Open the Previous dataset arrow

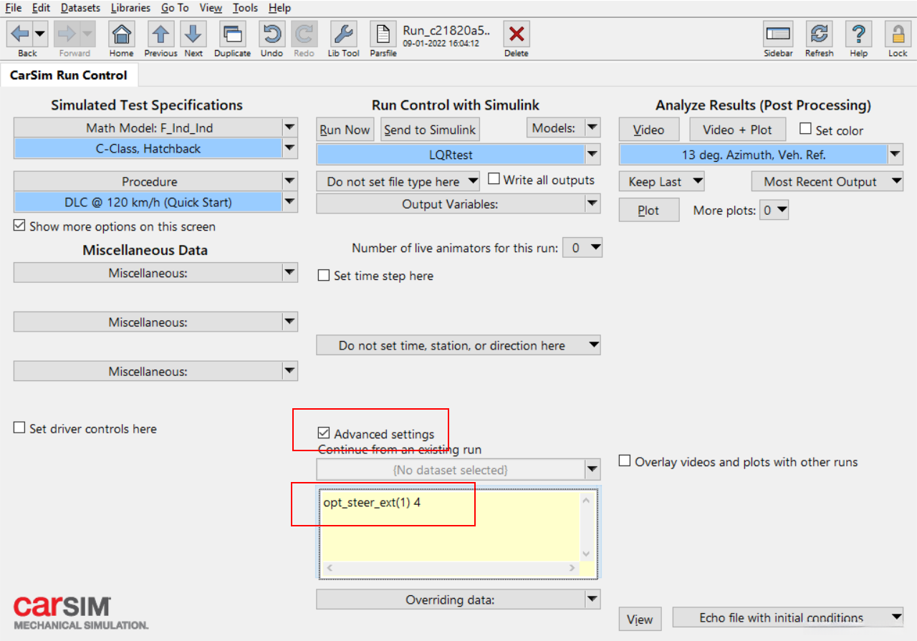(160, 34)
